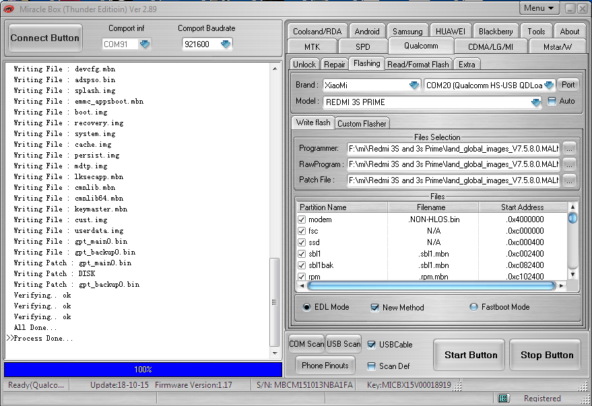Screen dimensions: 592x406
Task: Switch to the HUAWEI tab
Action: (451, 32)
